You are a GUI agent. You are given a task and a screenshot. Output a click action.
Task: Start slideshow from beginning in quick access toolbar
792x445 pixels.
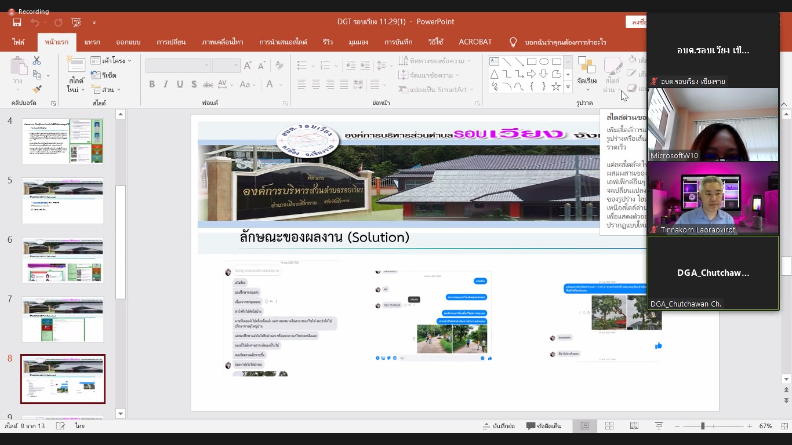[x=77, y=22]
